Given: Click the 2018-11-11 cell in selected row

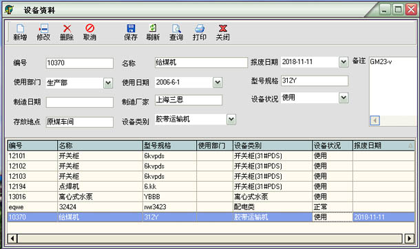Looking at the screenshot, I should pos(384,217).
